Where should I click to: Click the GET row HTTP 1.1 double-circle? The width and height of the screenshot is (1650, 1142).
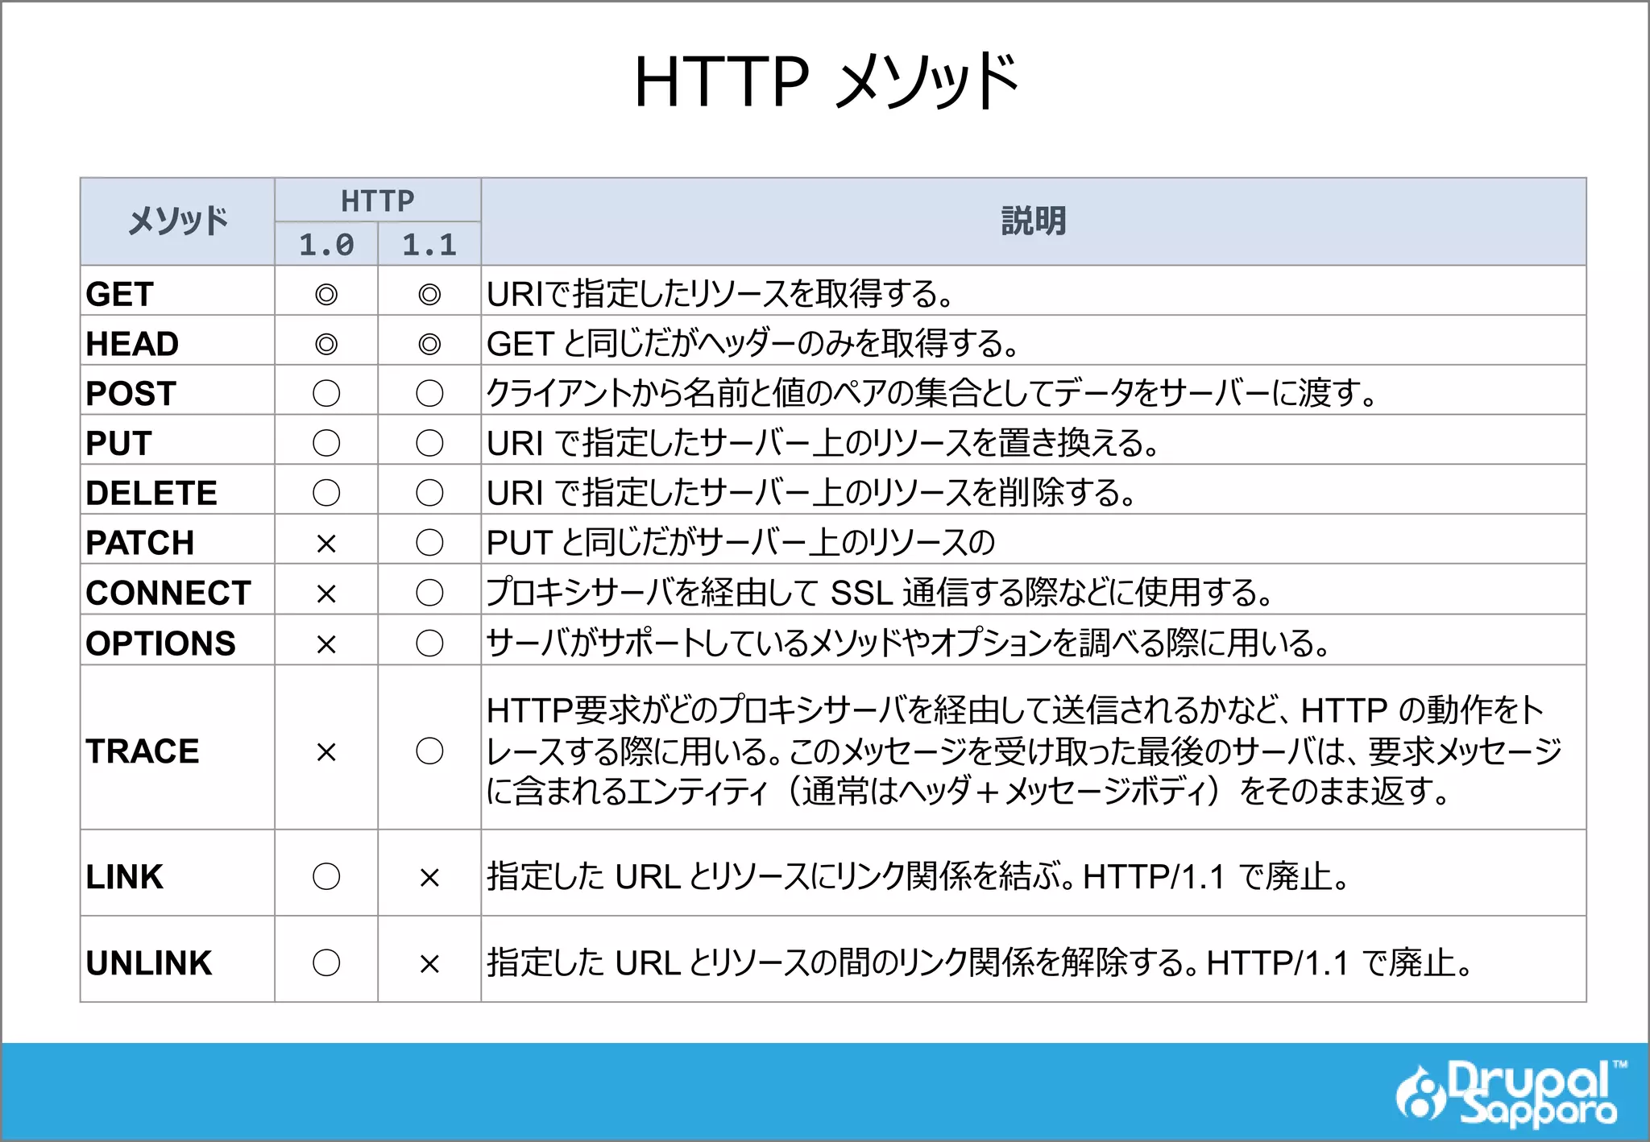tap(429, 295)
